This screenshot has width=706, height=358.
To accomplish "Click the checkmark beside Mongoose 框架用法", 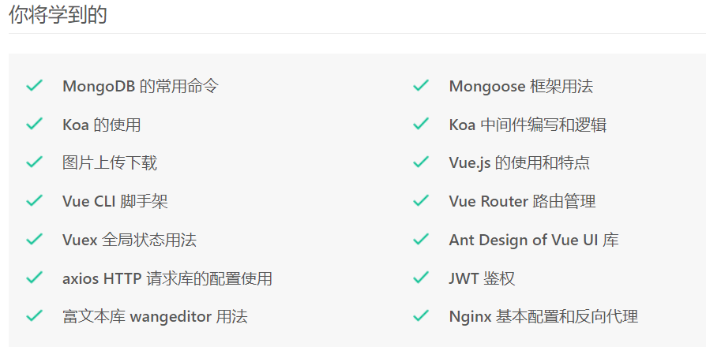I will pyautogui.click(x=421, y=85).
